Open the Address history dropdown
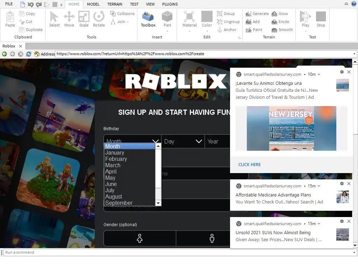 [x=354, y=54]
